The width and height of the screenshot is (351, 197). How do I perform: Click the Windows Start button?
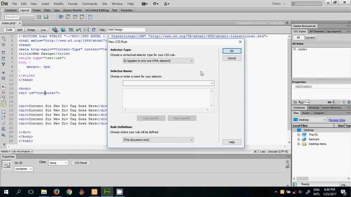[6, 192]
